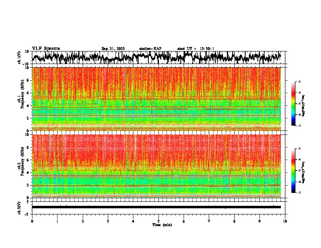Click the "ch.1(V)" axis label
Screen dimensions: 321x248
(x=19, y=58)
